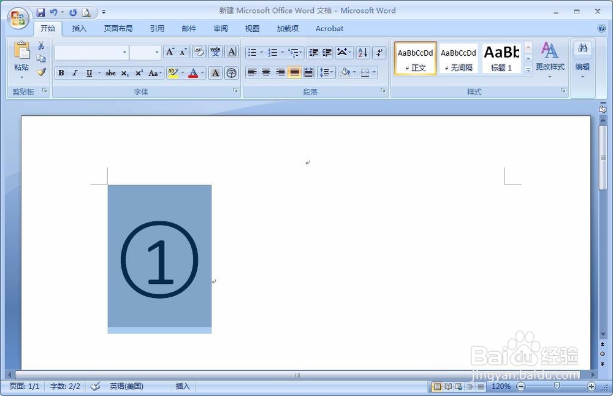Toggle the Strikethrough button
The width and height of the screenshot is (613, 396).
coord(110,73)
